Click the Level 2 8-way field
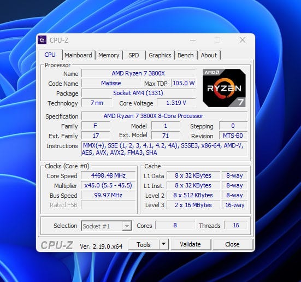The width and height of the screenshot is (301, 282). click(x=234, y=195)
